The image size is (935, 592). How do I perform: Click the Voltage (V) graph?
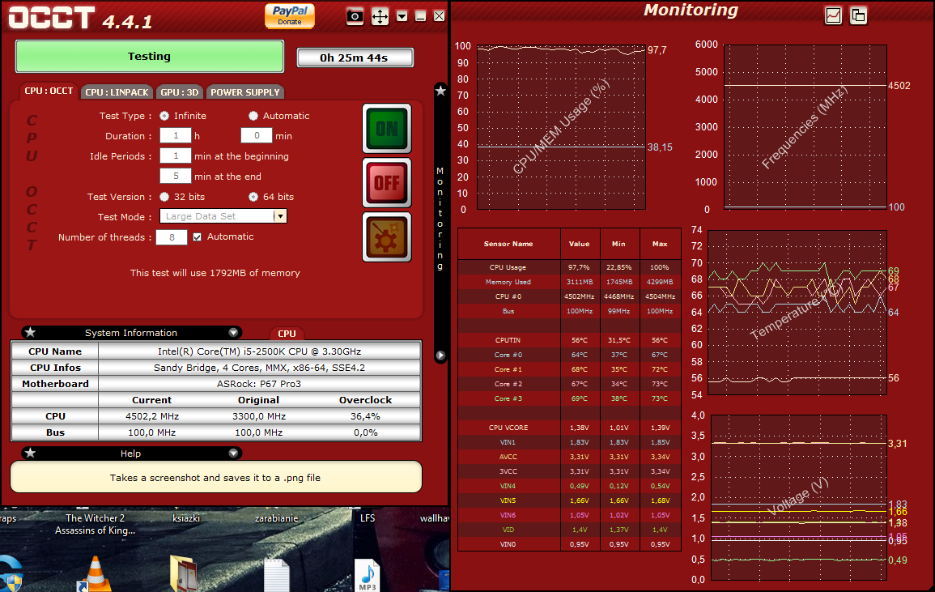[x=798, y=498]
